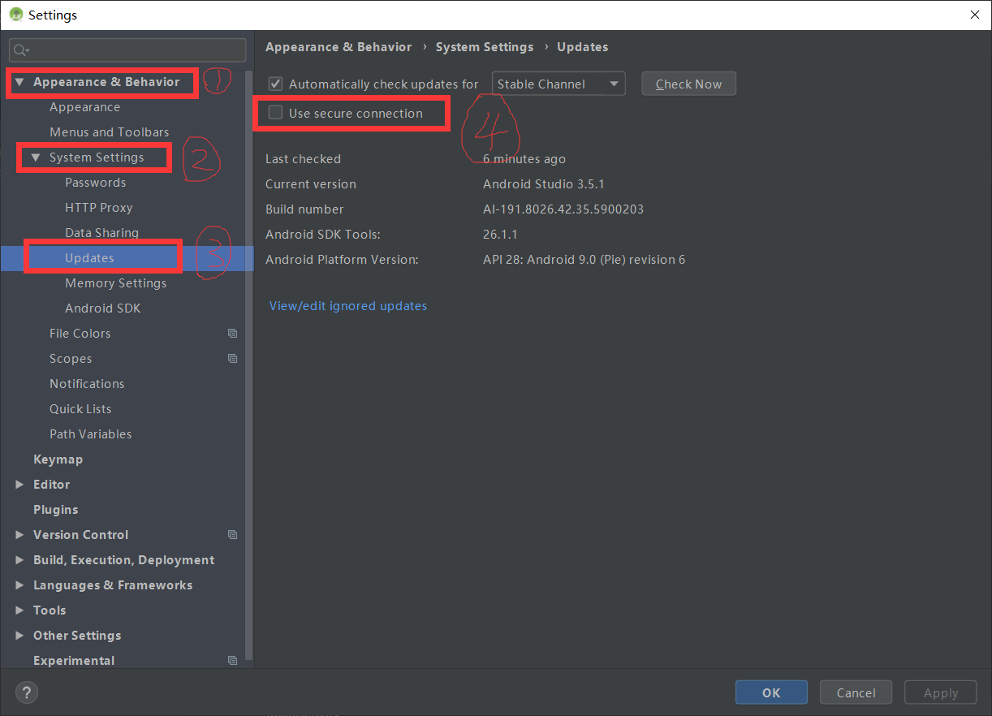Select File Colors in the settings tree
992x716 pixels.
(x=80, y=334)
